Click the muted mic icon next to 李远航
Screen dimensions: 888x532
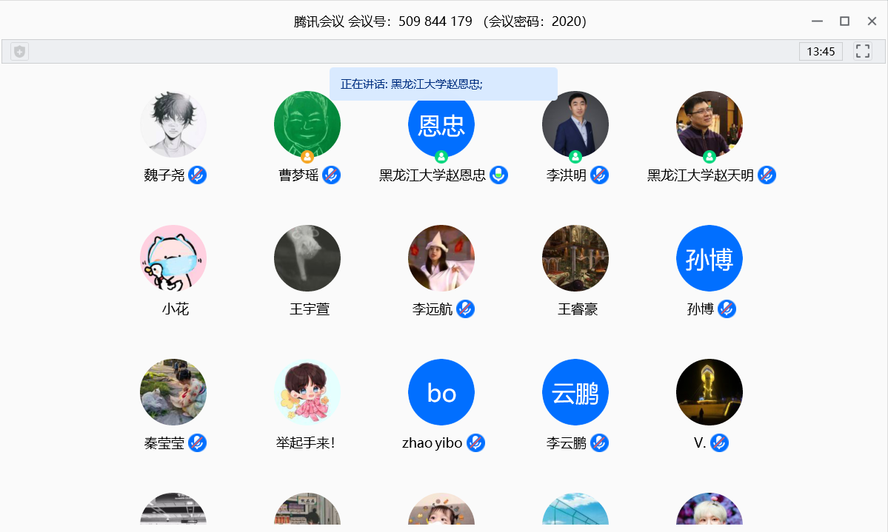coord(465,309)
